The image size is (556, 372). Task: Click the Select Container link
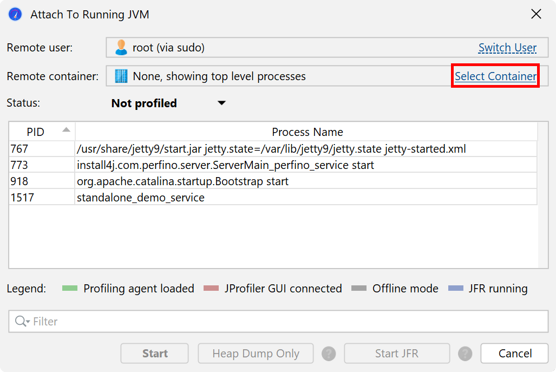pyautogui.click(x=495, y=76)
